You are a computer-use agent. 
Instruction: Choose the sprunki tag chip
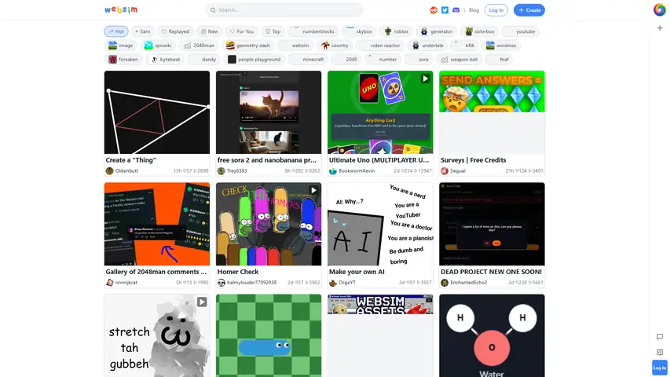point(158,46)
